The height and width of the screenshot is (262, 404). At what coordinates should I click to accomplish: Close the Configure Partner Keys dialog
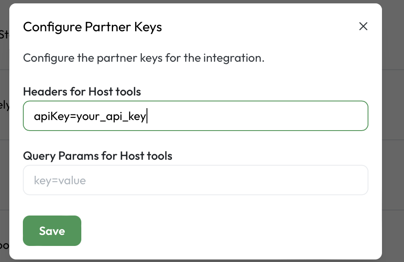click(363, 26)
